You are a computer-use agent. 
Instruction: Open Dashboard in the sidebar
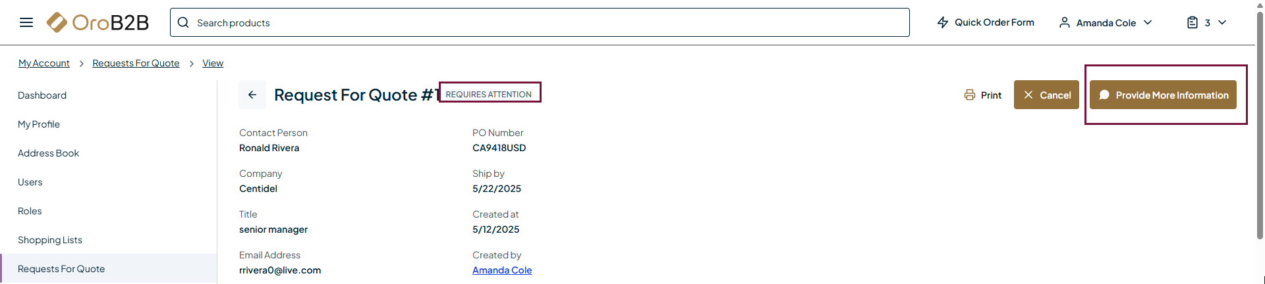42,95
